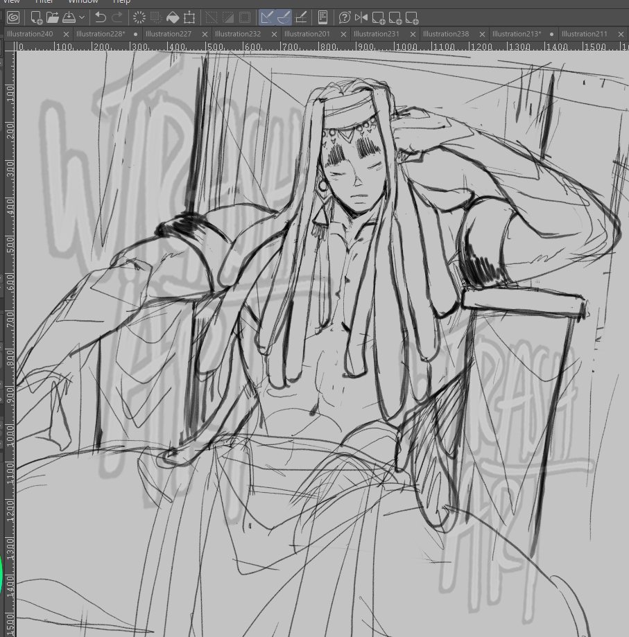The height and width of the screenshot is (637, 629).
Task: Open Clip Studio launcher icon
Action: pyautogui.click(x=13, y=17)
